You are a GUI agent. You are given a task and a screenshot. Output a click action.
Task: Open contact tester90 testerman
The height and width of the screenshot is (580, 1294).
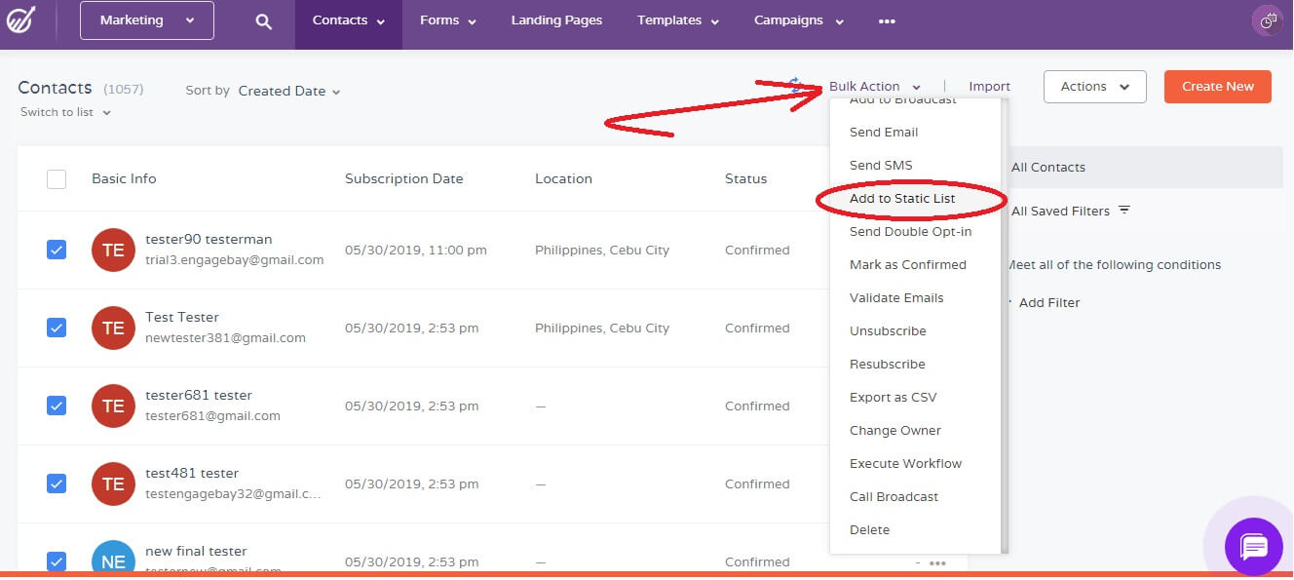[209, 240]
